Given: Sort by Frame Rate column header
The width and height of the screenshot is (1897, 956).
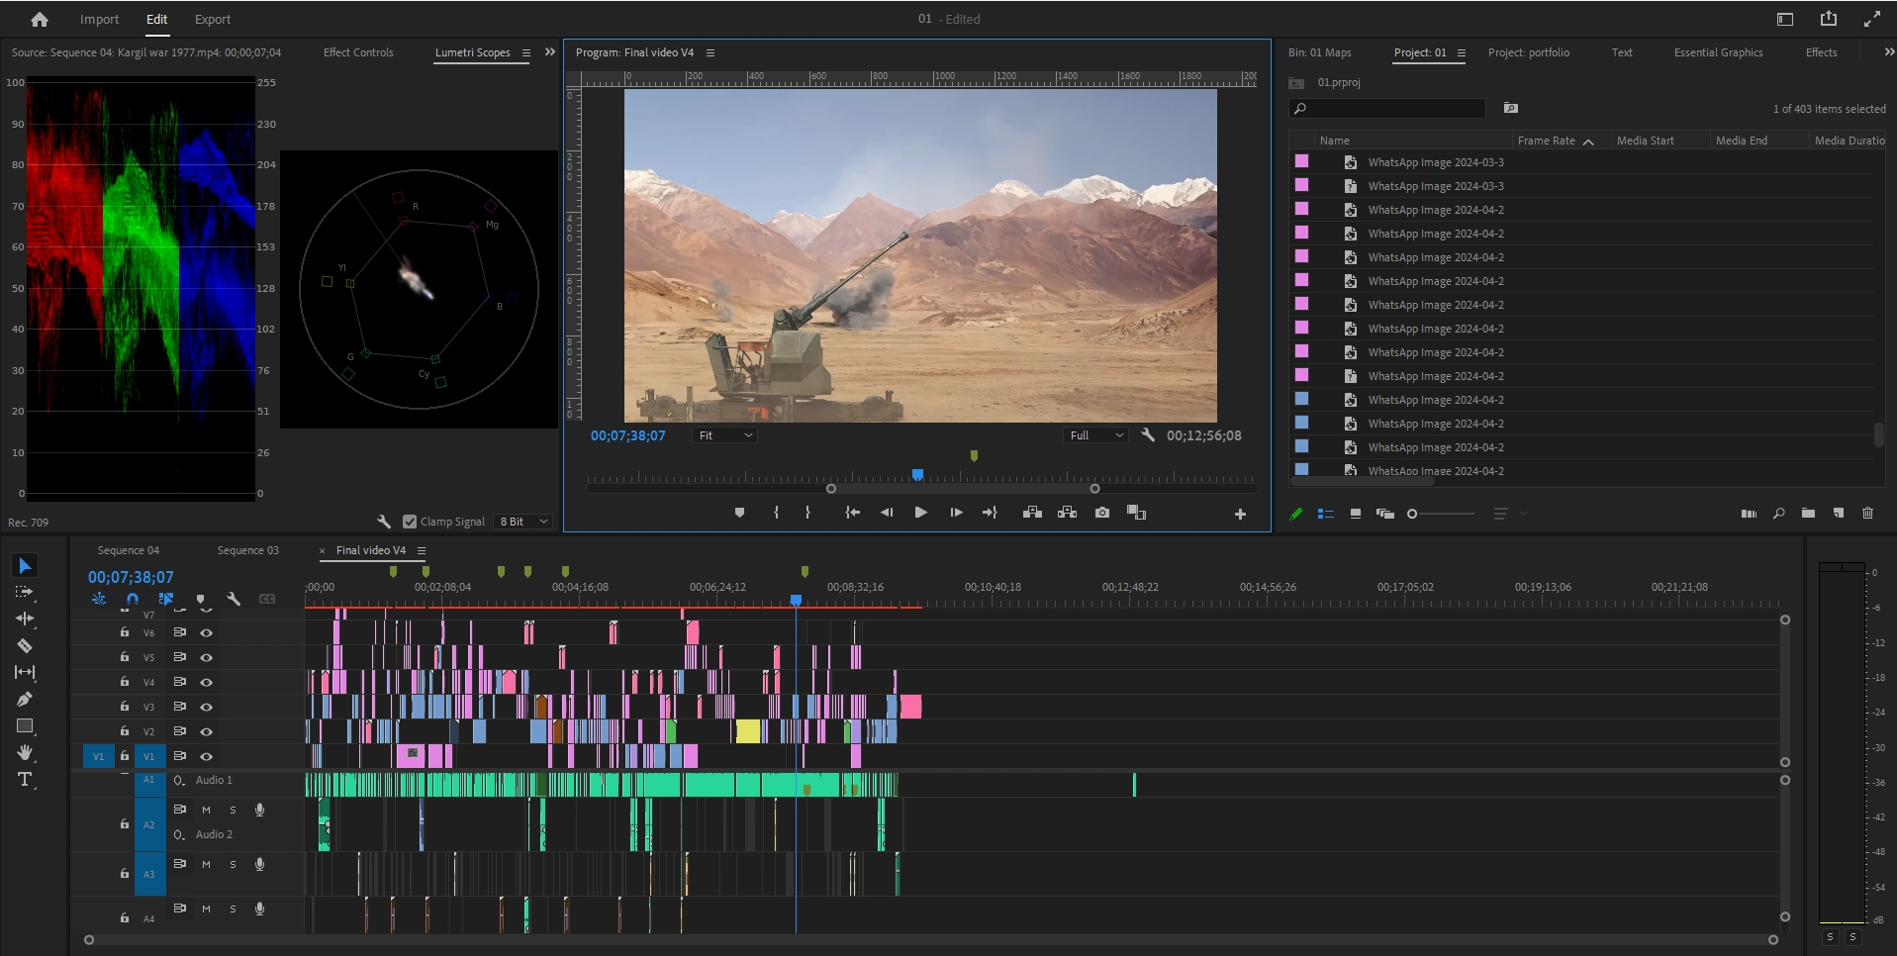Looking at the screenshot, I should (x=1546, y=141).
